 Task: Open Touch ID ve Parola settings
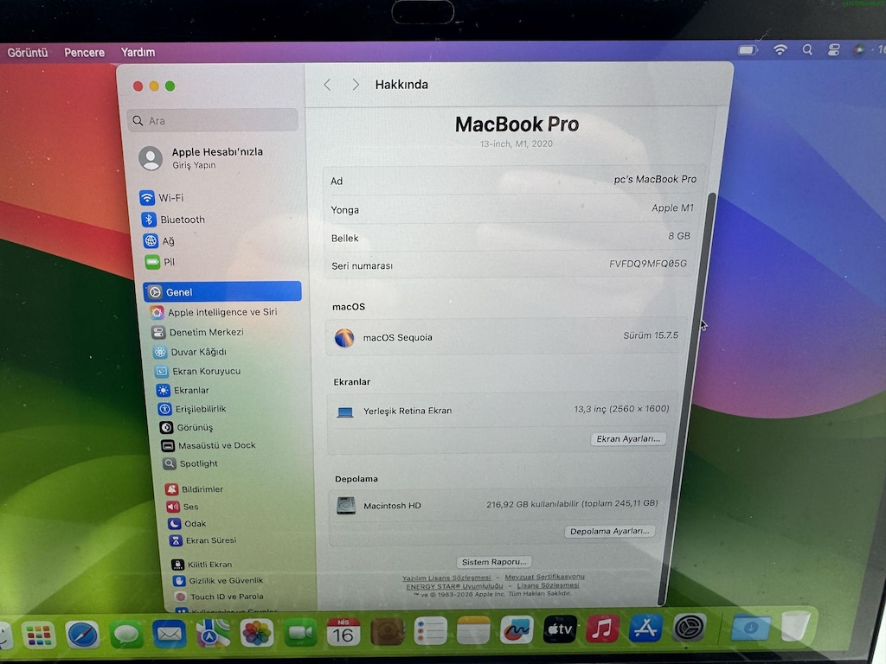click(x=219, y=597)
